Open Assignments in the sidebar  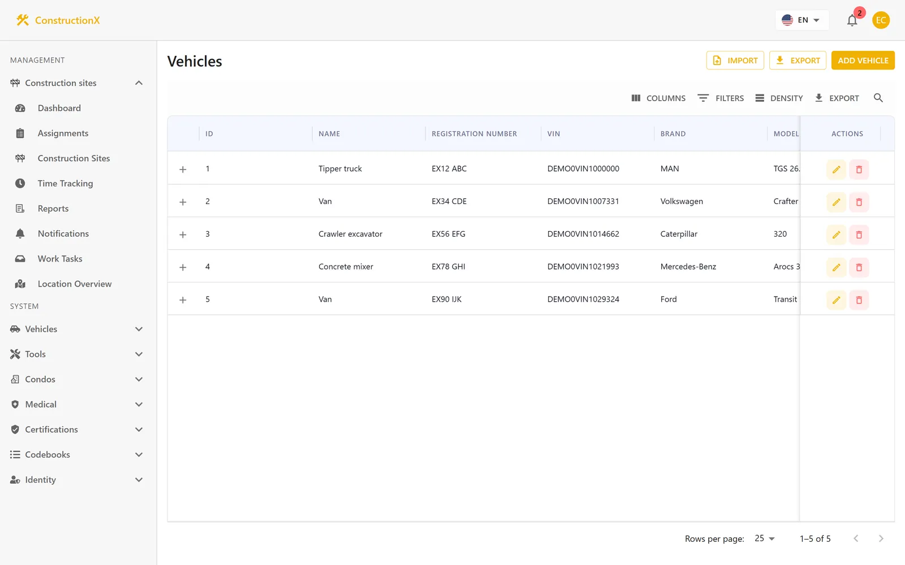click(x=78, y=133)
